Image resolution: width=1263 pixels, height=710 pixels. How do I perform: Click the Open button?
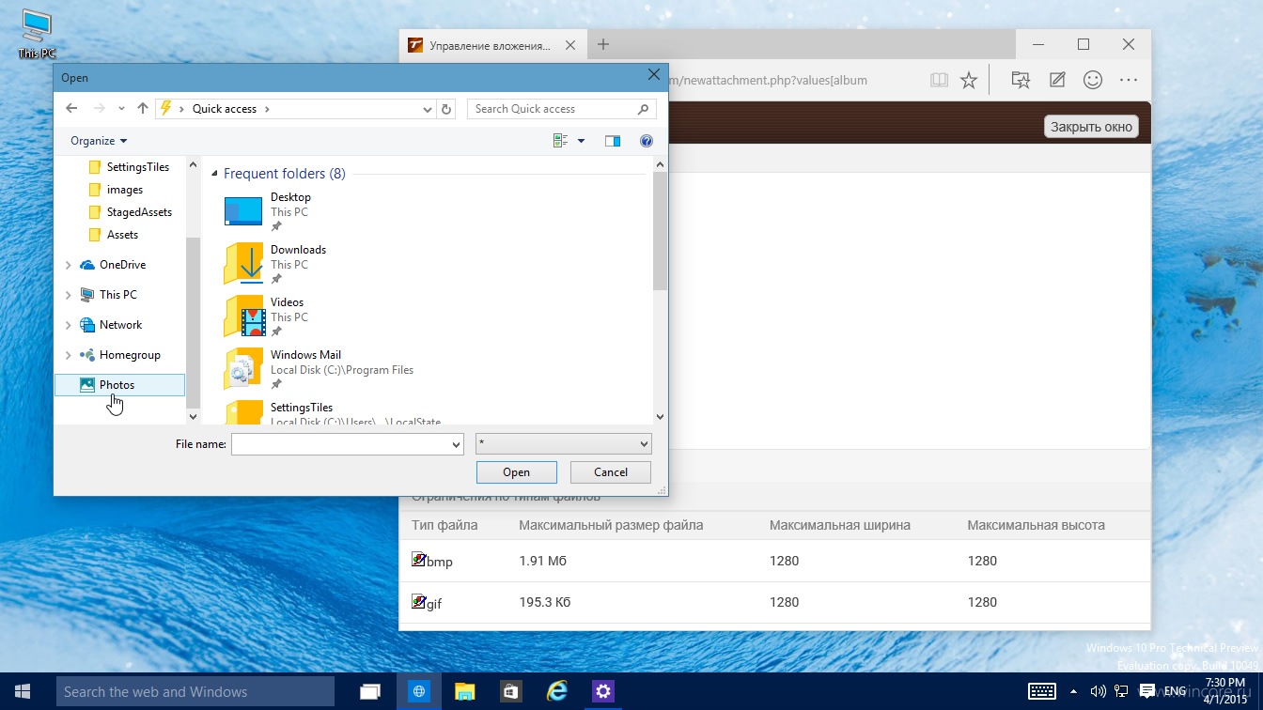[517, 472]
